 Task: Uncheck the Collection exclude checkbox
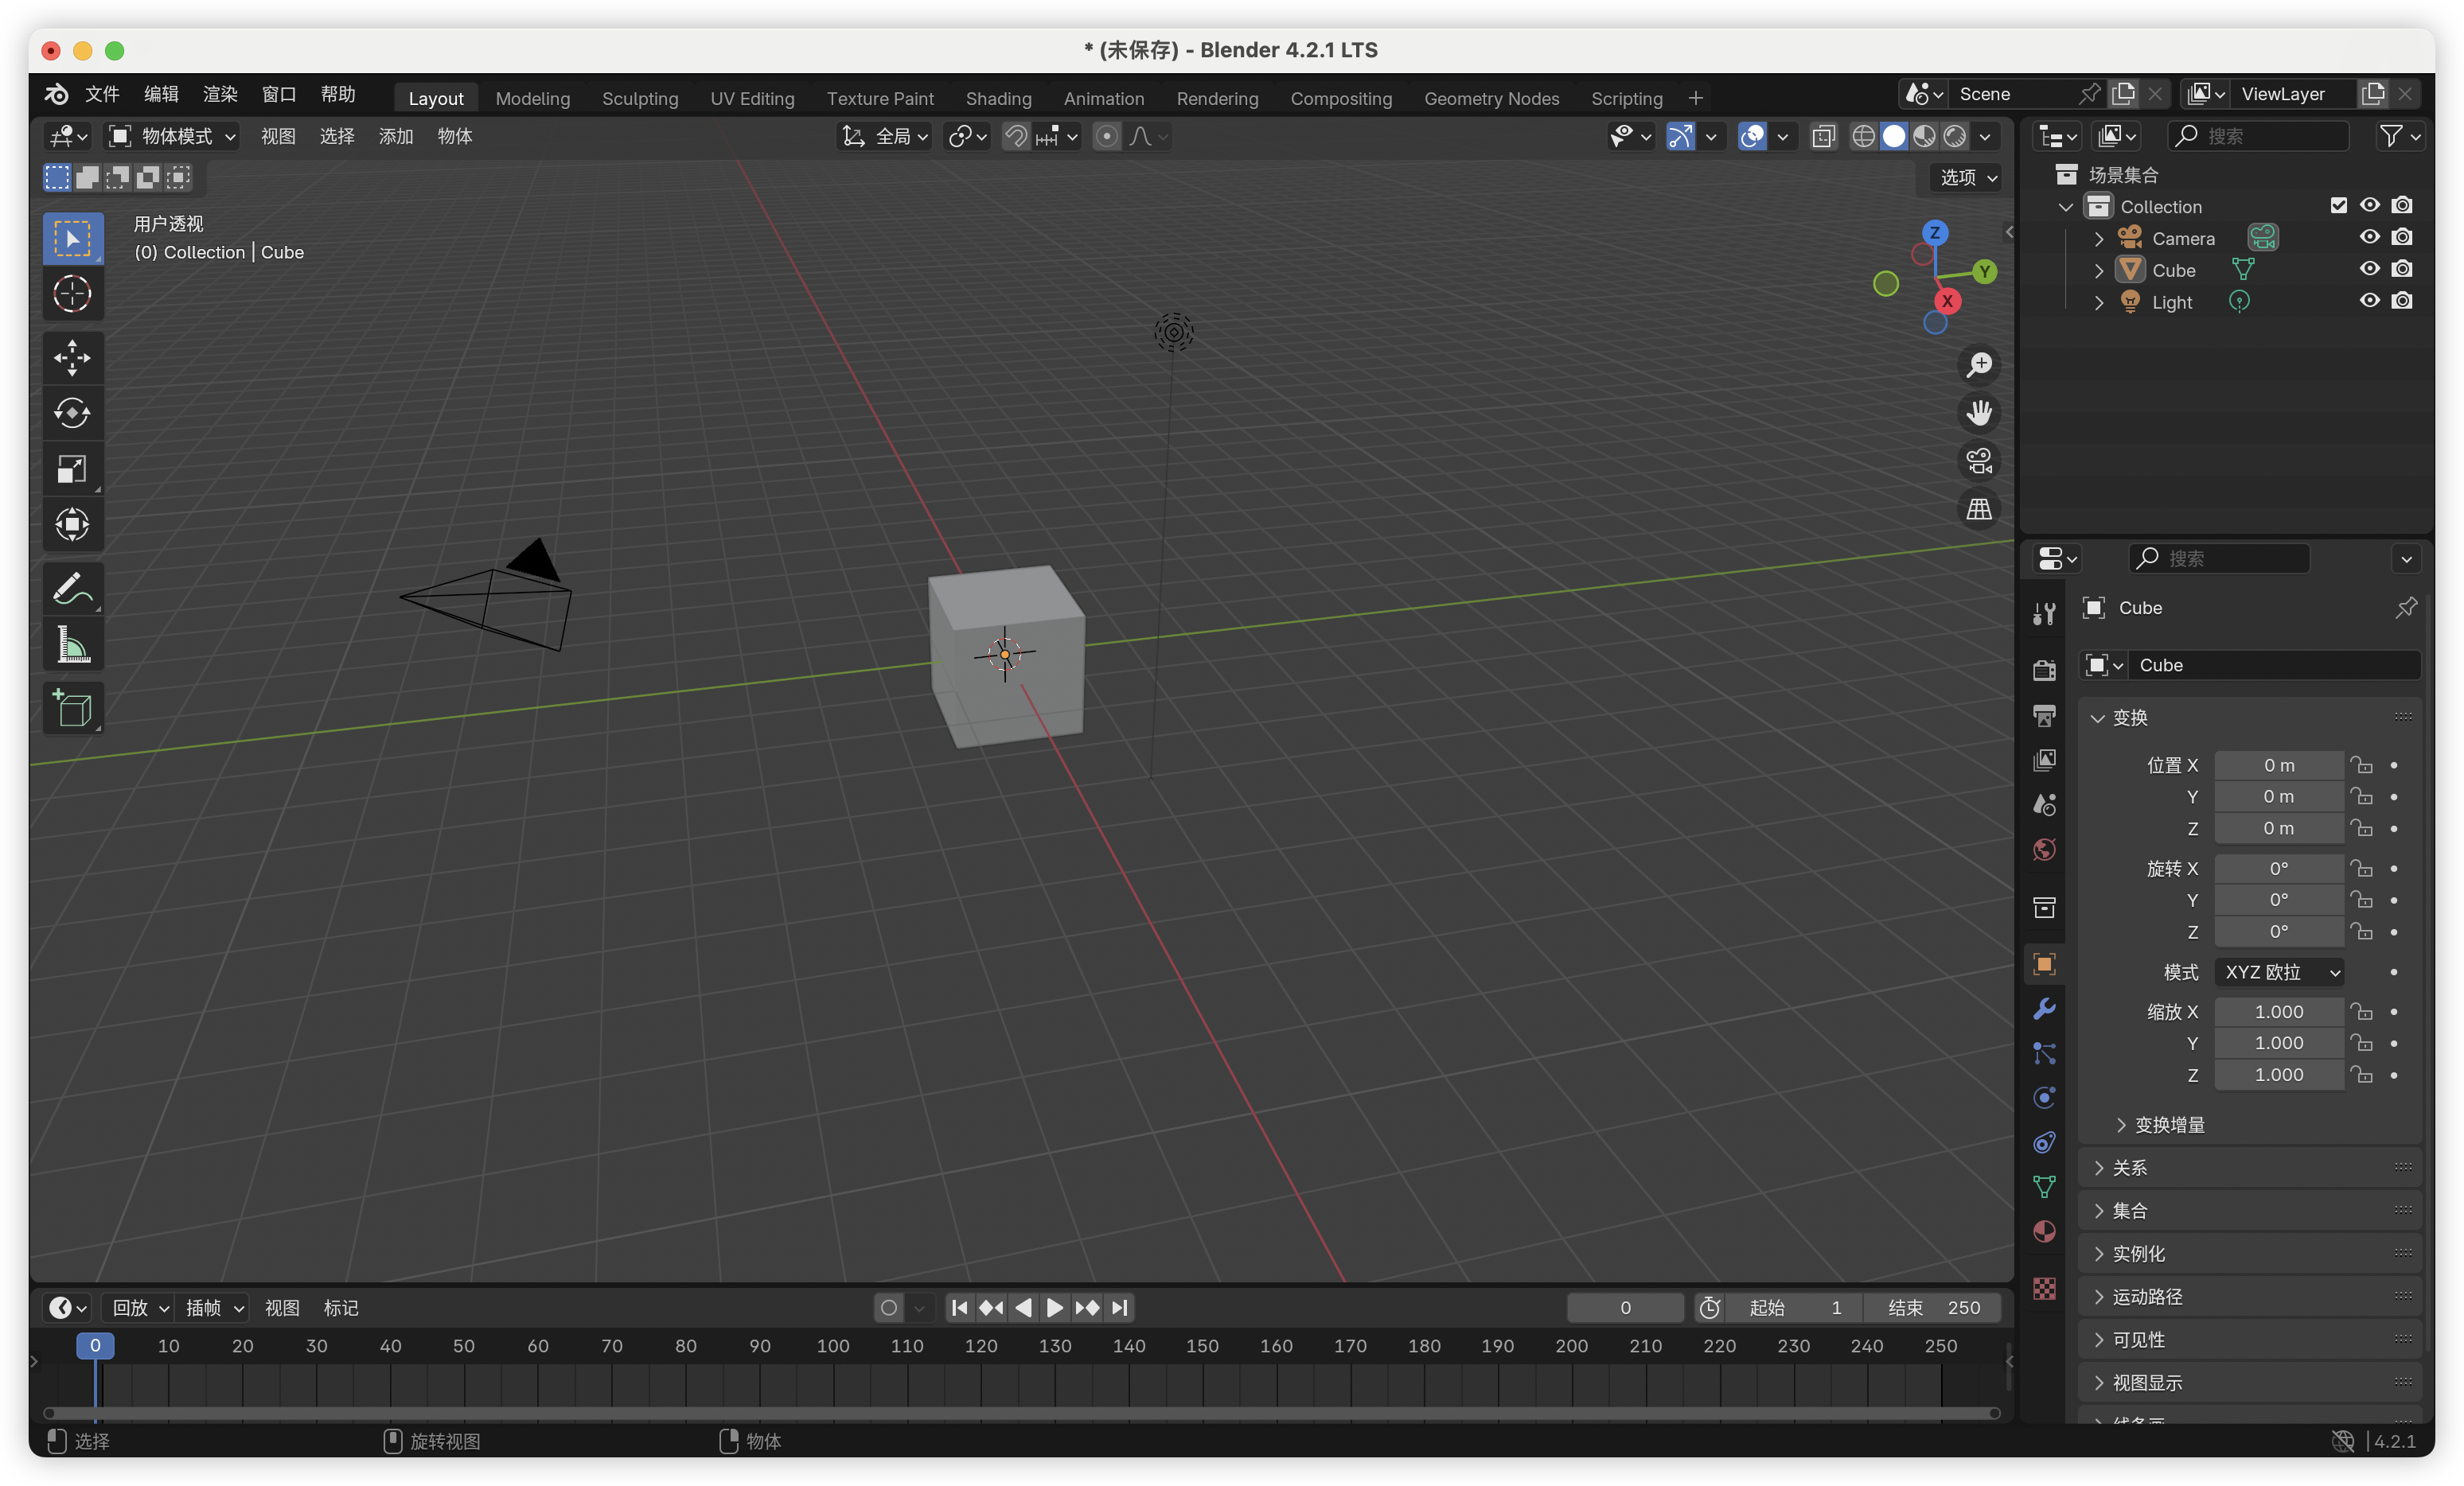[2338, 206]
